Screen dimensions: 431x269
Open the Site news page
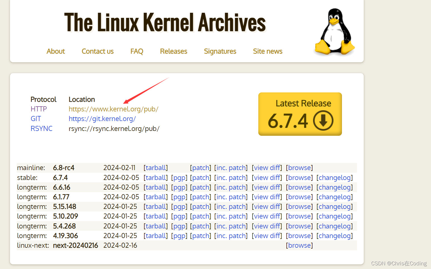pyautogui.click(x=267, y=51)
